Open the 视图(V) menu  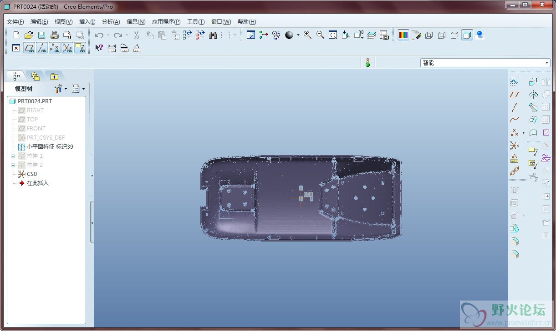point(63,22)
